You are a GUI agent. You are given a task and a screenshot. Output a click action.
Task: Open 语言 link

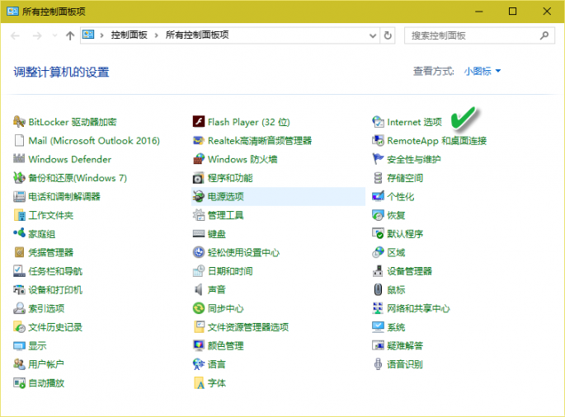click(217, 364)
